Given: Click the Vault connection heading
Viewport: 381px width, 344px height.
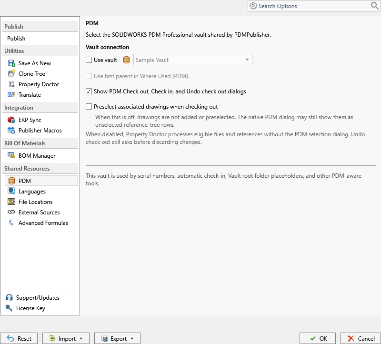Looking at the screenshot, I should [108, 47].
